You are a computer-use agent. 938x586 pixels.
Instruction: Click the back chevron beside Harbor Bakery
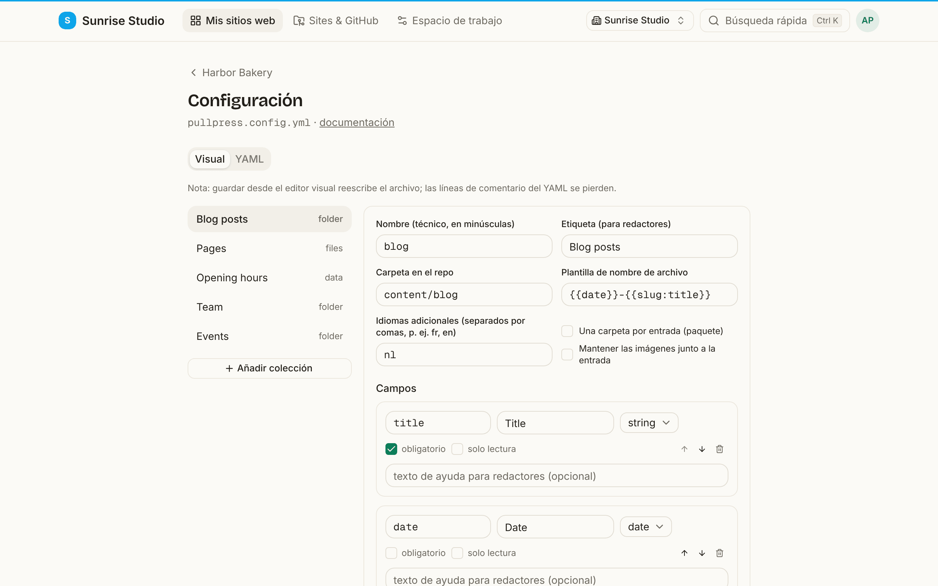click(x=193, y=73)
